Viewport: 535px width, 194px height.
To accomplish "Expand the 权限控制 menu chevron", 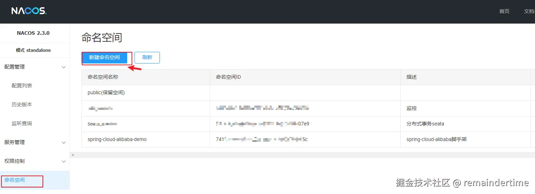I will 64,161.
